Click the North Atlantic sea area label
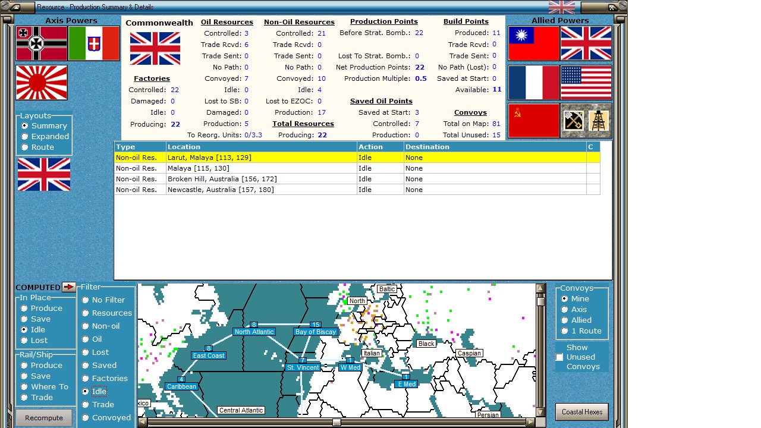This screenshot has width=761, height=428. coord(254,332)
